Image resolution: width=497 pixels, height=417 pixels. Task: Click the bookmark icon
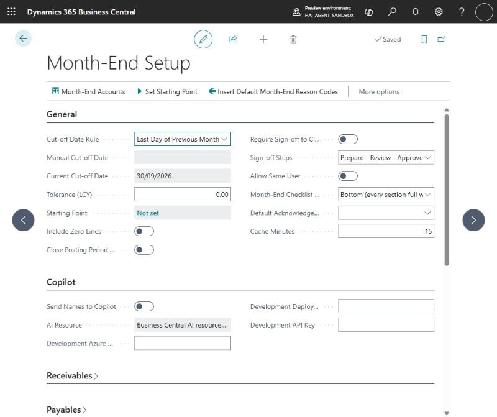coord(424,39)
